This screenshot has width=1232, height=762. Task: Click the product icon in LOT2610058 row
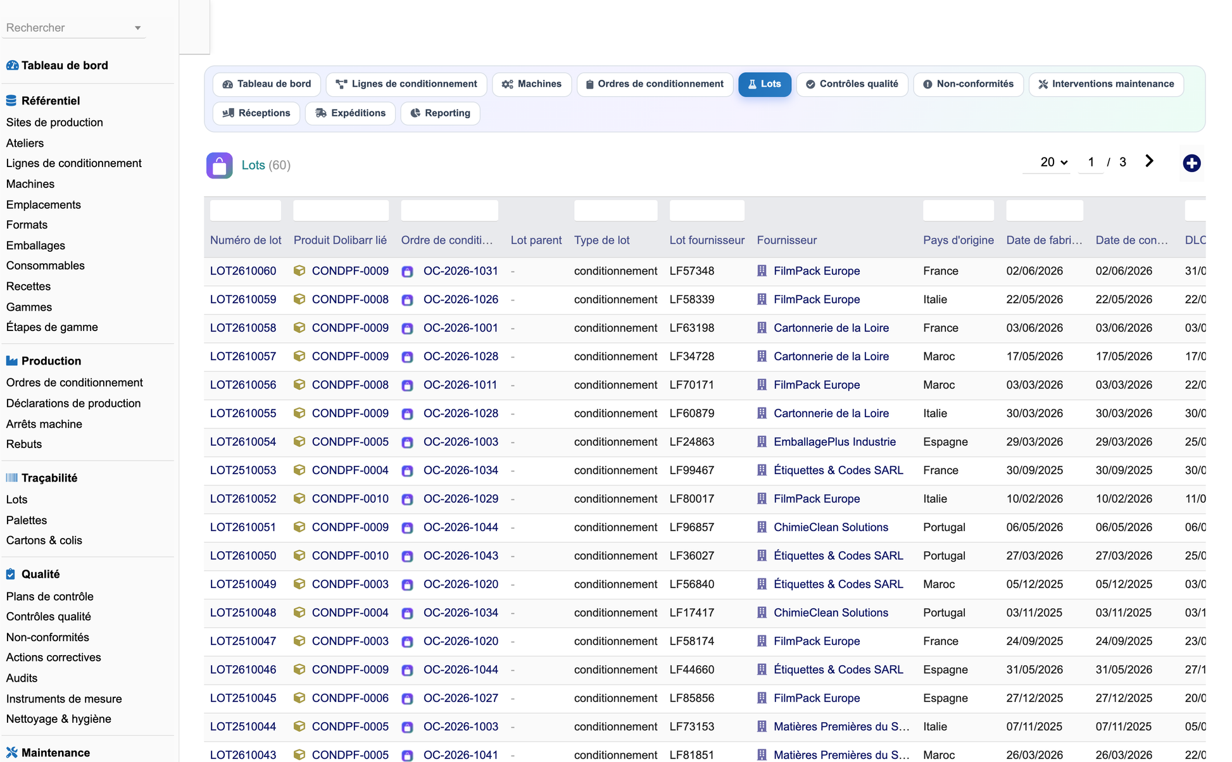coord(299,328)
